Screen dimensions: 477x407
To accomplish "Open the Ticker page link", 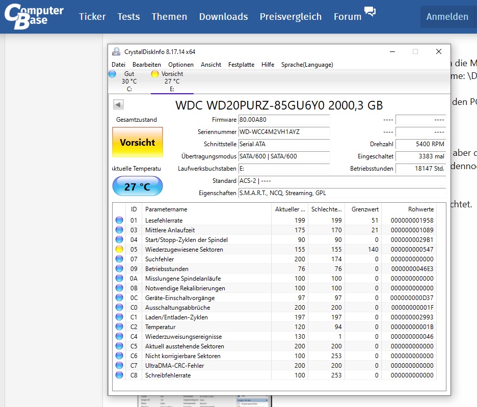I will pyautogui.click(x=92, y=16).
